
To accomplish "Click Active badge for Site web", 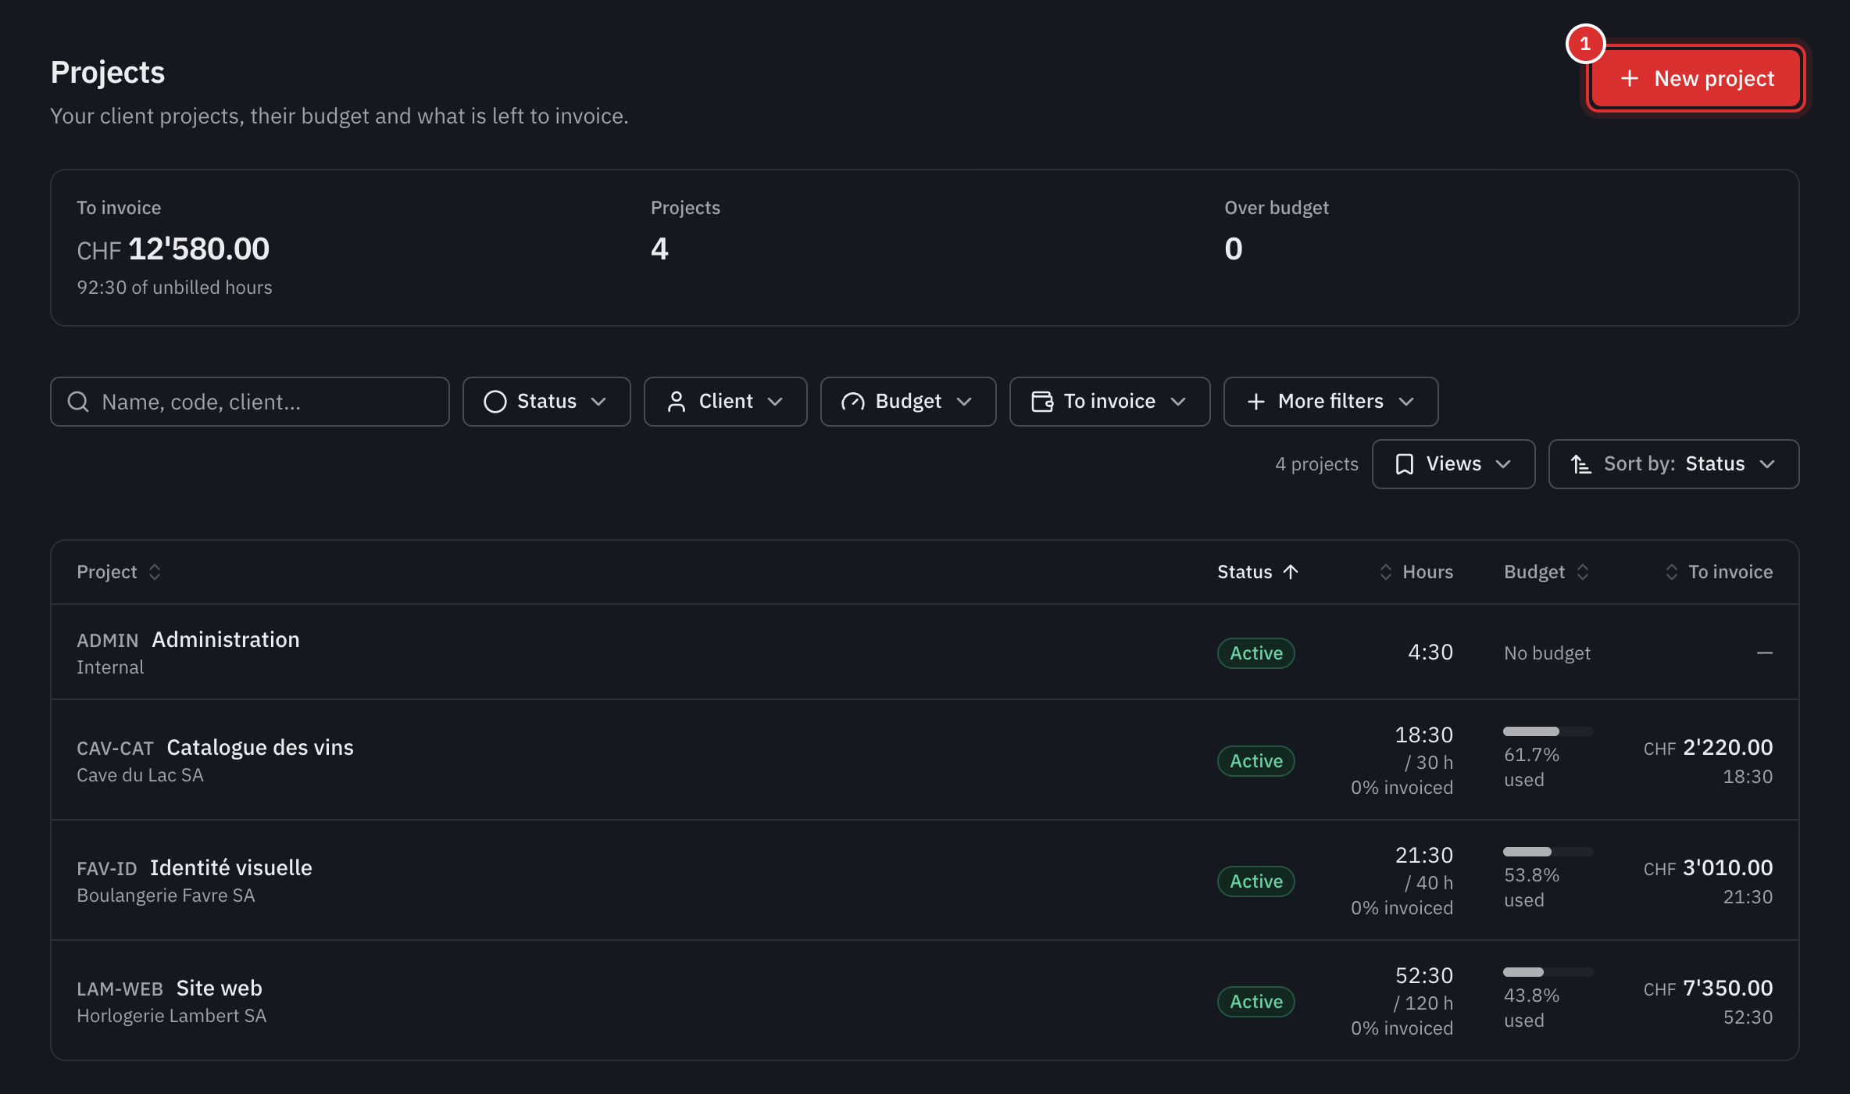I will (x=1256, y=1002).
